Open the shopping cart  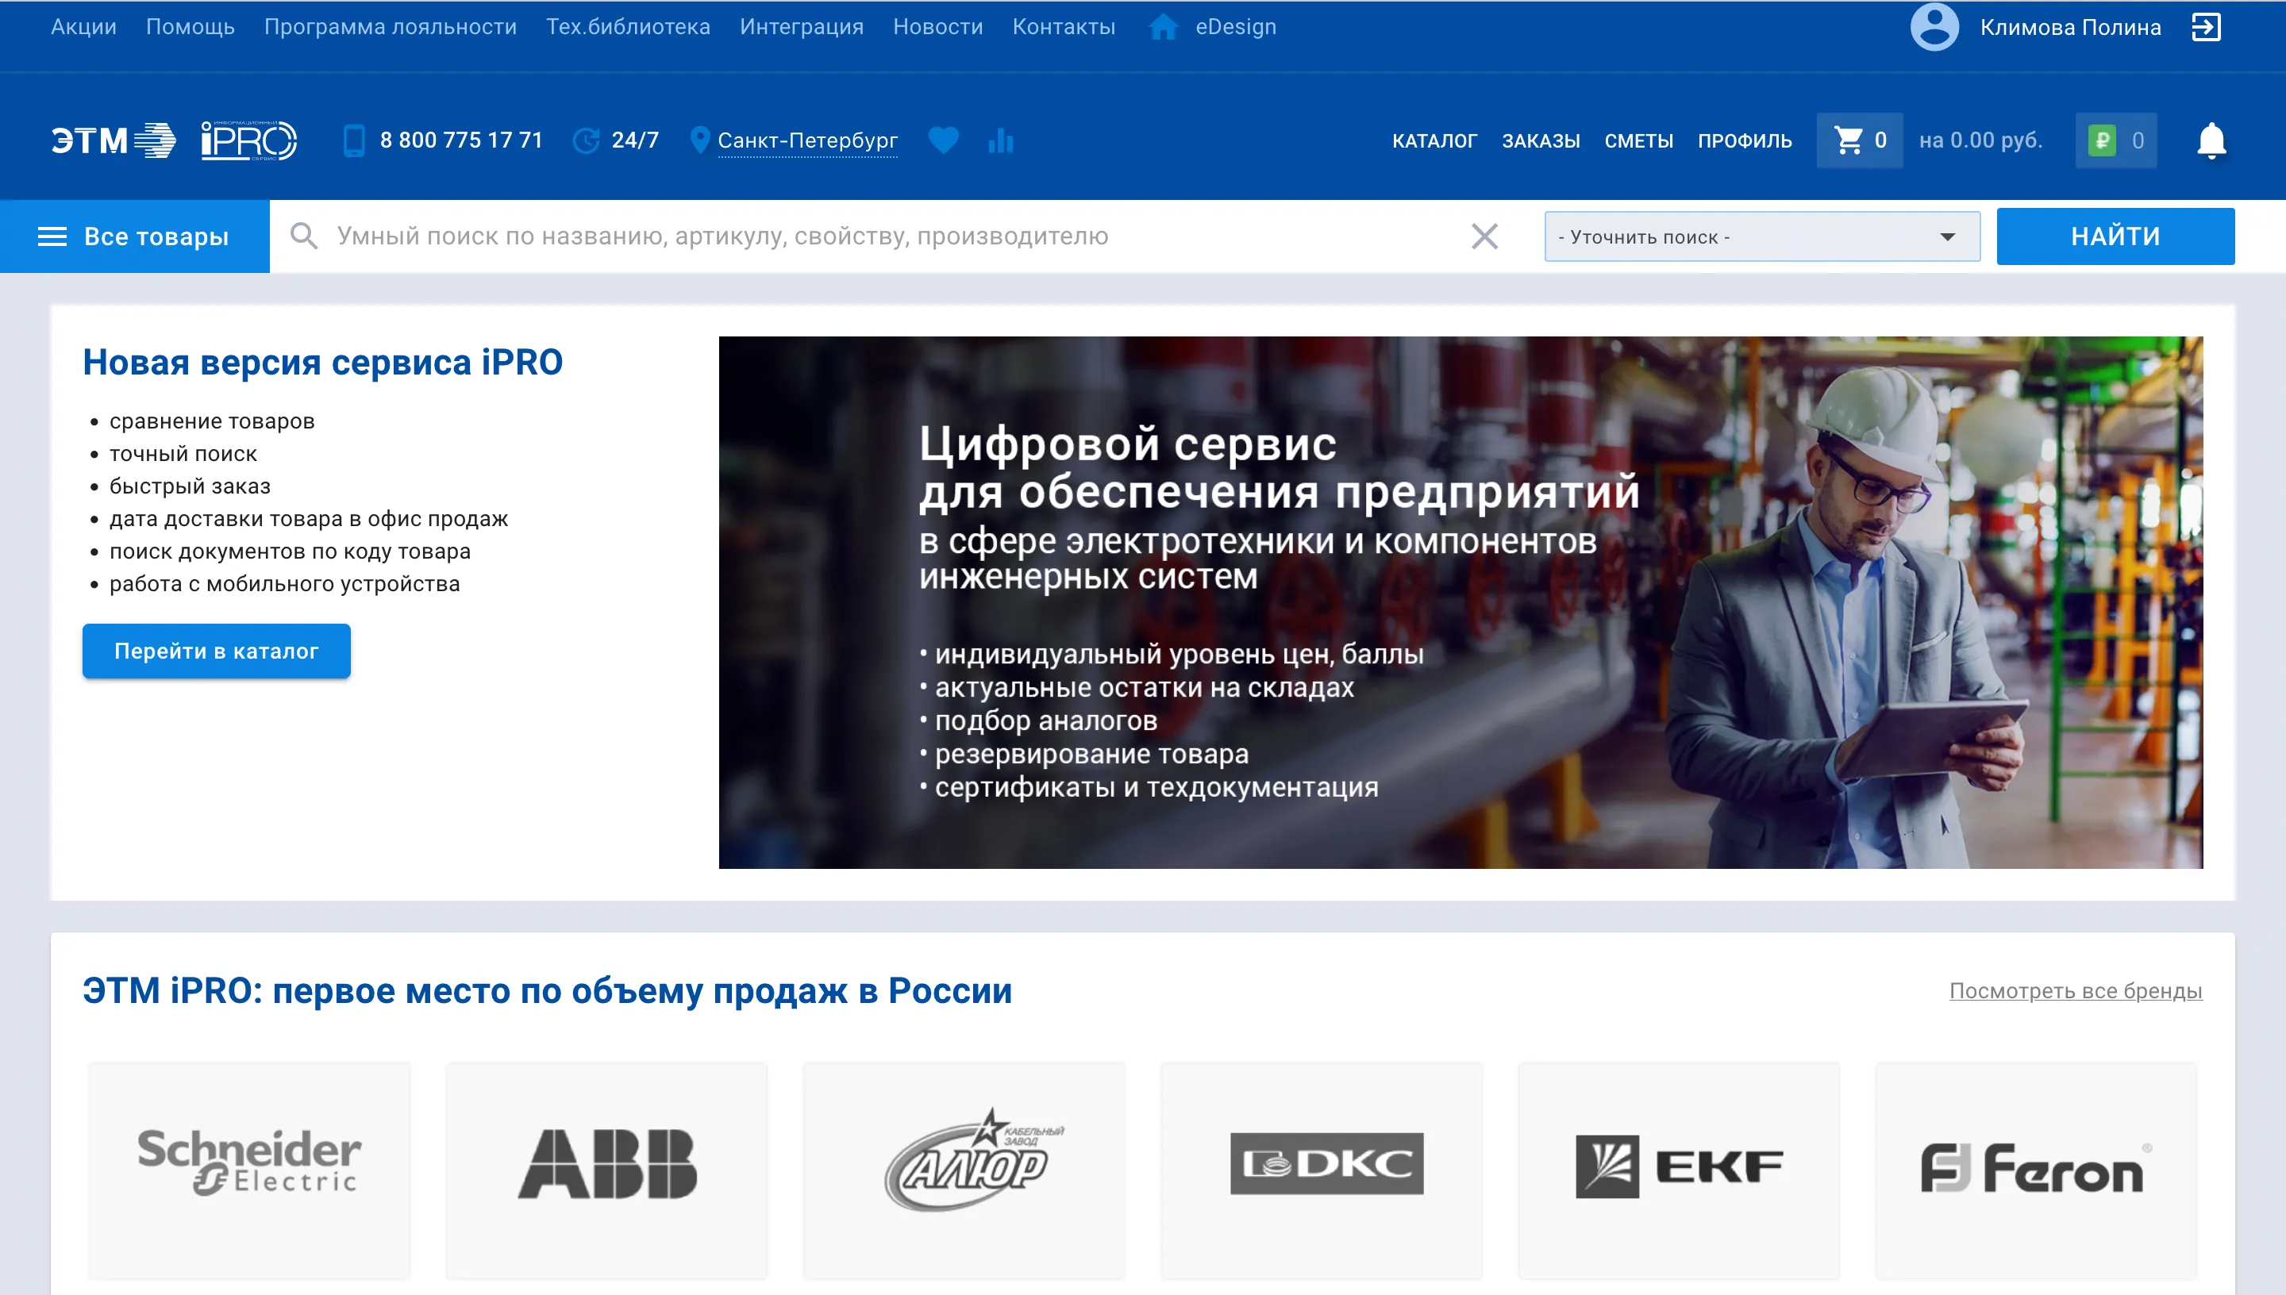(1859, 139)
